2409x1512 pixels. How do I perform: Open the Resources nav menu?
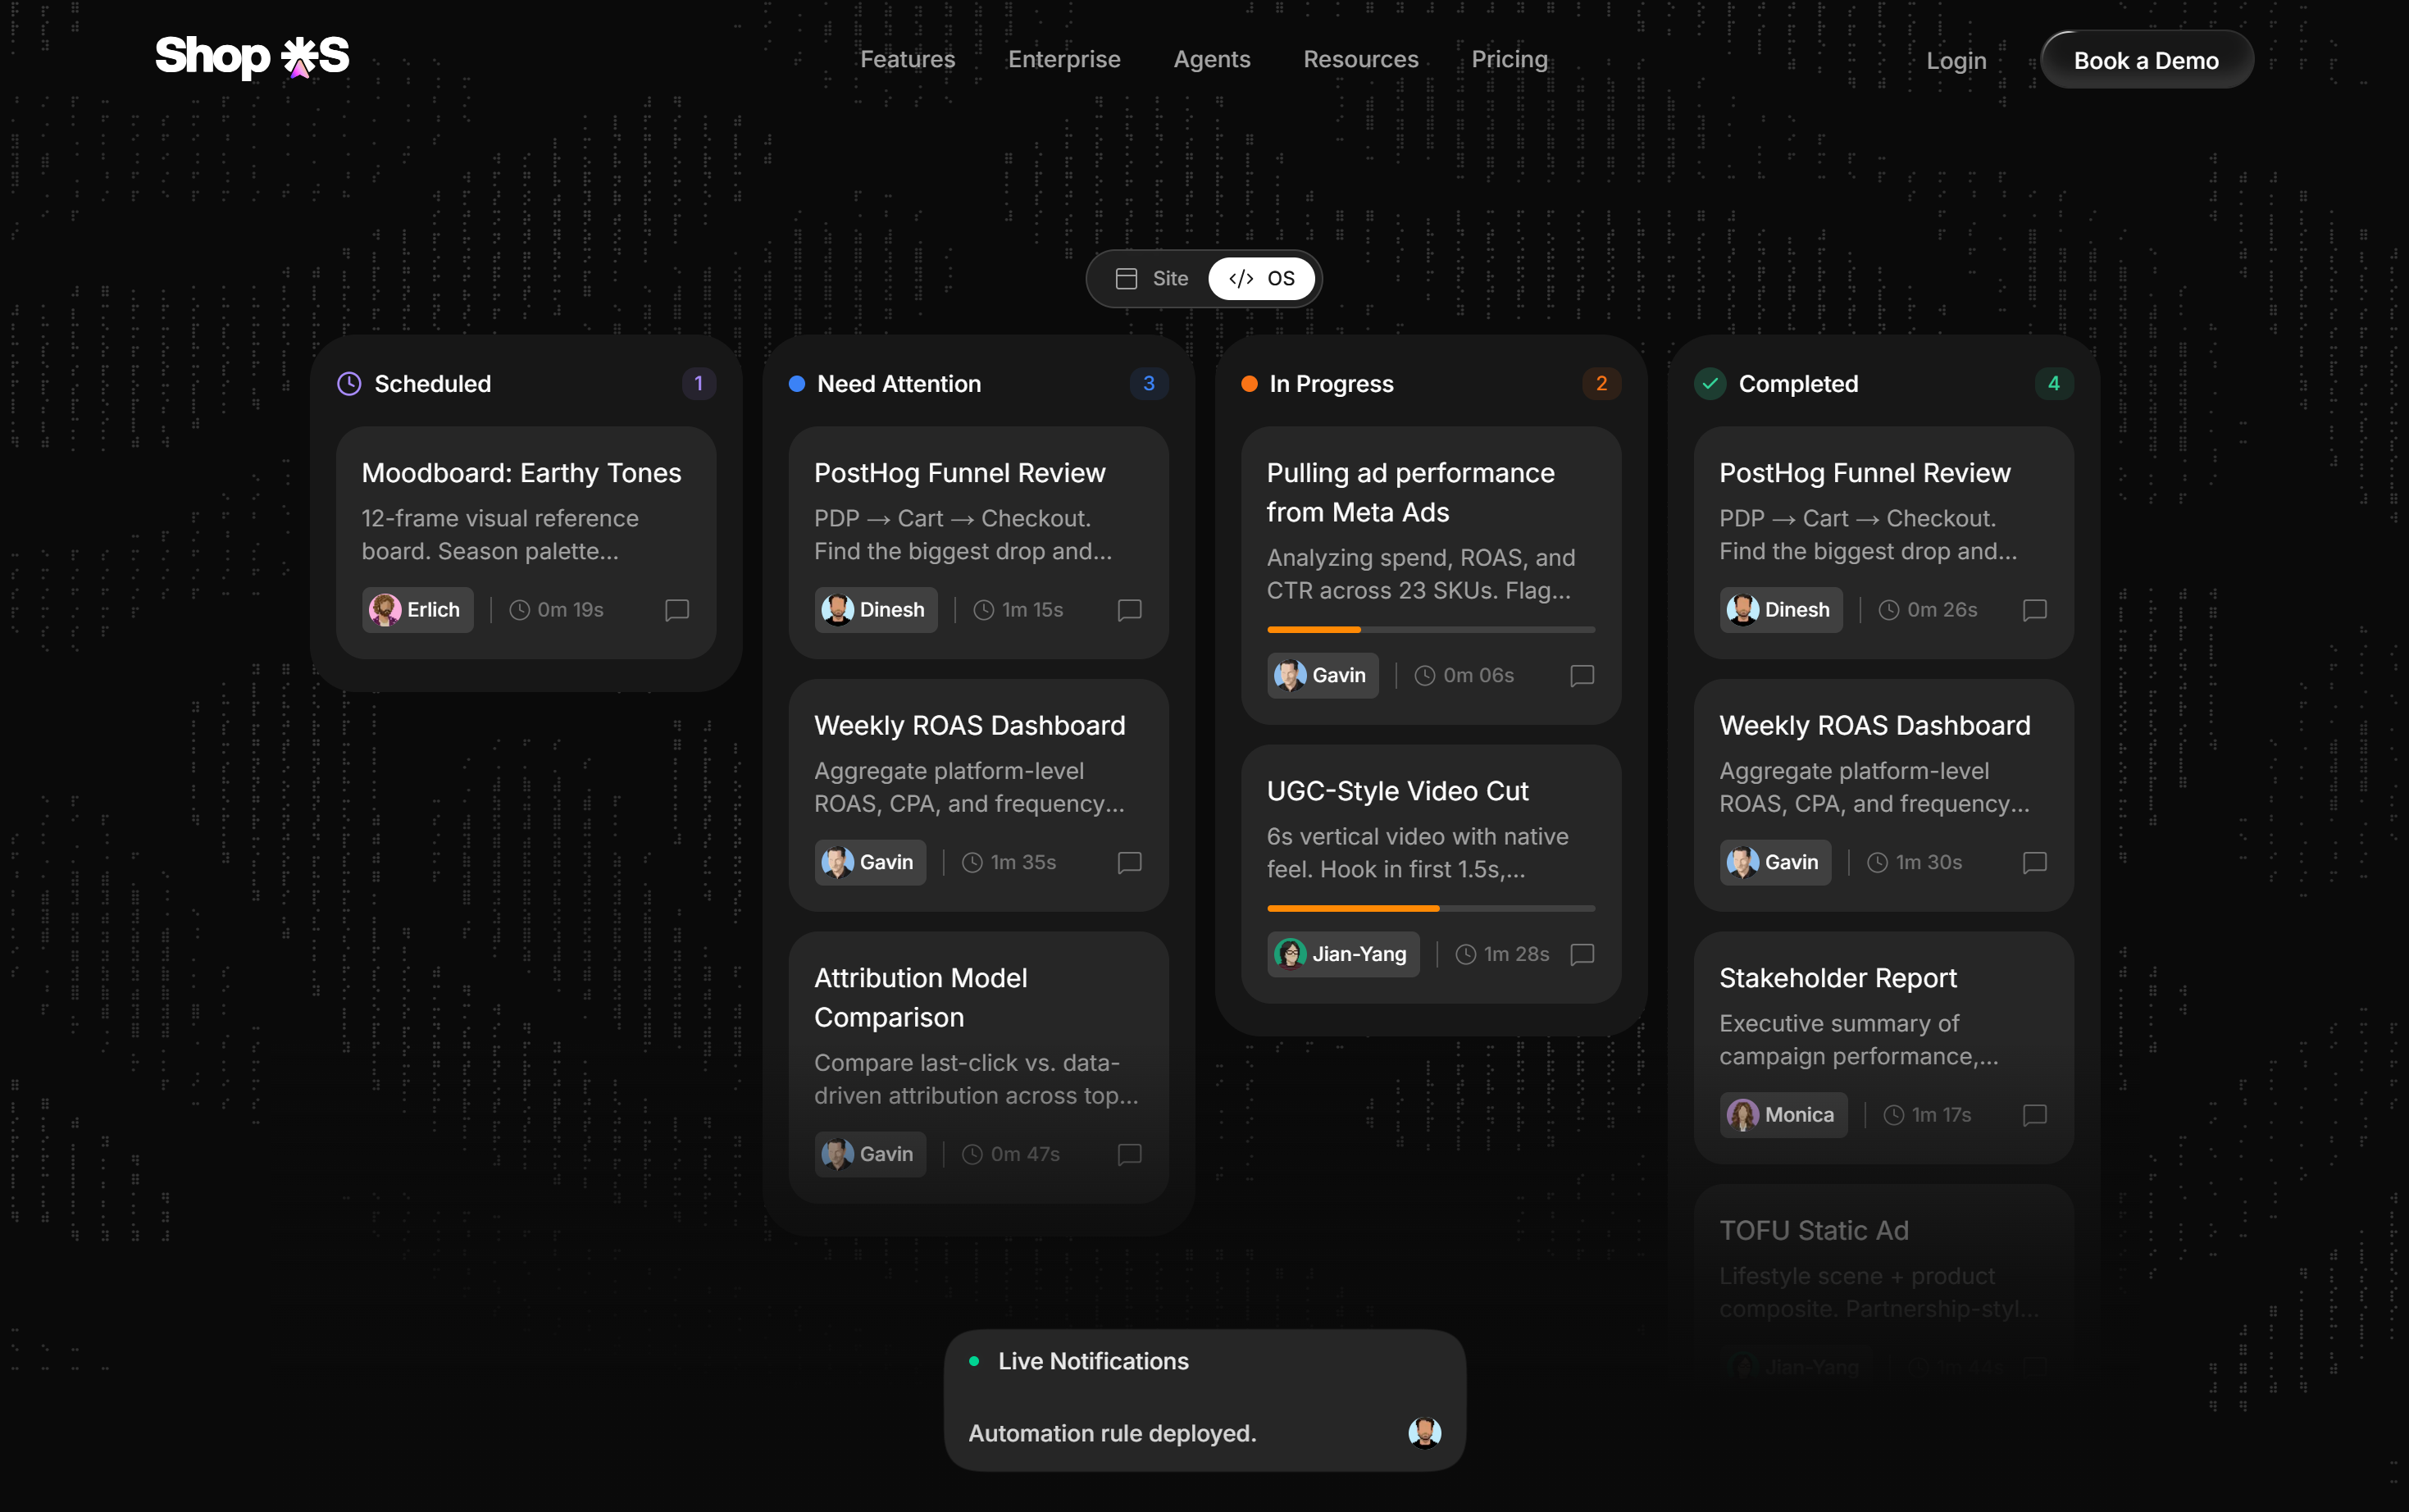pyautogui.click(x=1360, y=59)
